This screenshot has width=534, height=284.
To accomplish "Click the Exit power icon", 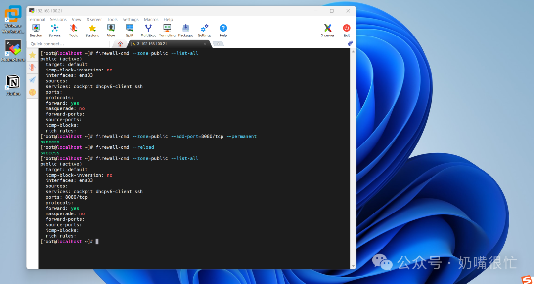I will pyautogui.click(x=346, y=31).
